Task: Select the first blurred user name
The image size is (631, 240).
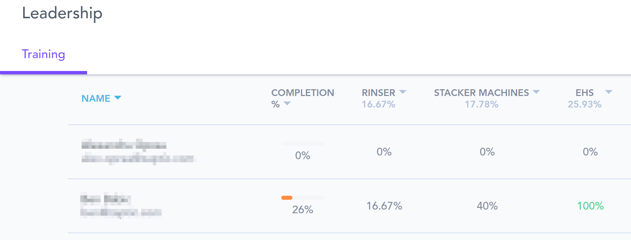Action: 124,145
